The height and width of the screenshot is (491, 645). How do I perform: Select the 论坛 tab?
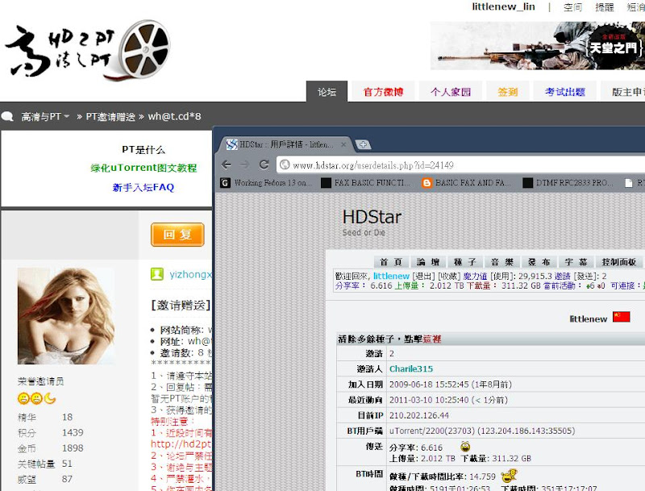coord(327,92)
